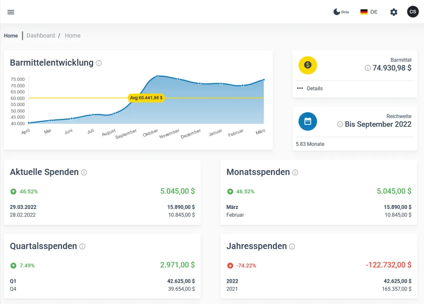Click info icon next to Jahresspenden
Image resolution: width=424 pixels, height=304 pixels.
[292, 247]
